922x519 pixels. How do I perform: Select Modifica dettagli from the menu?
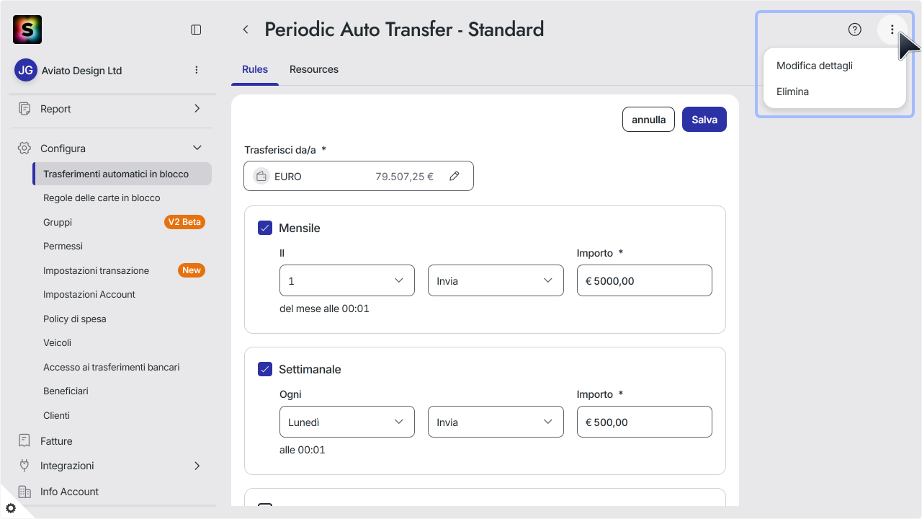815,66
